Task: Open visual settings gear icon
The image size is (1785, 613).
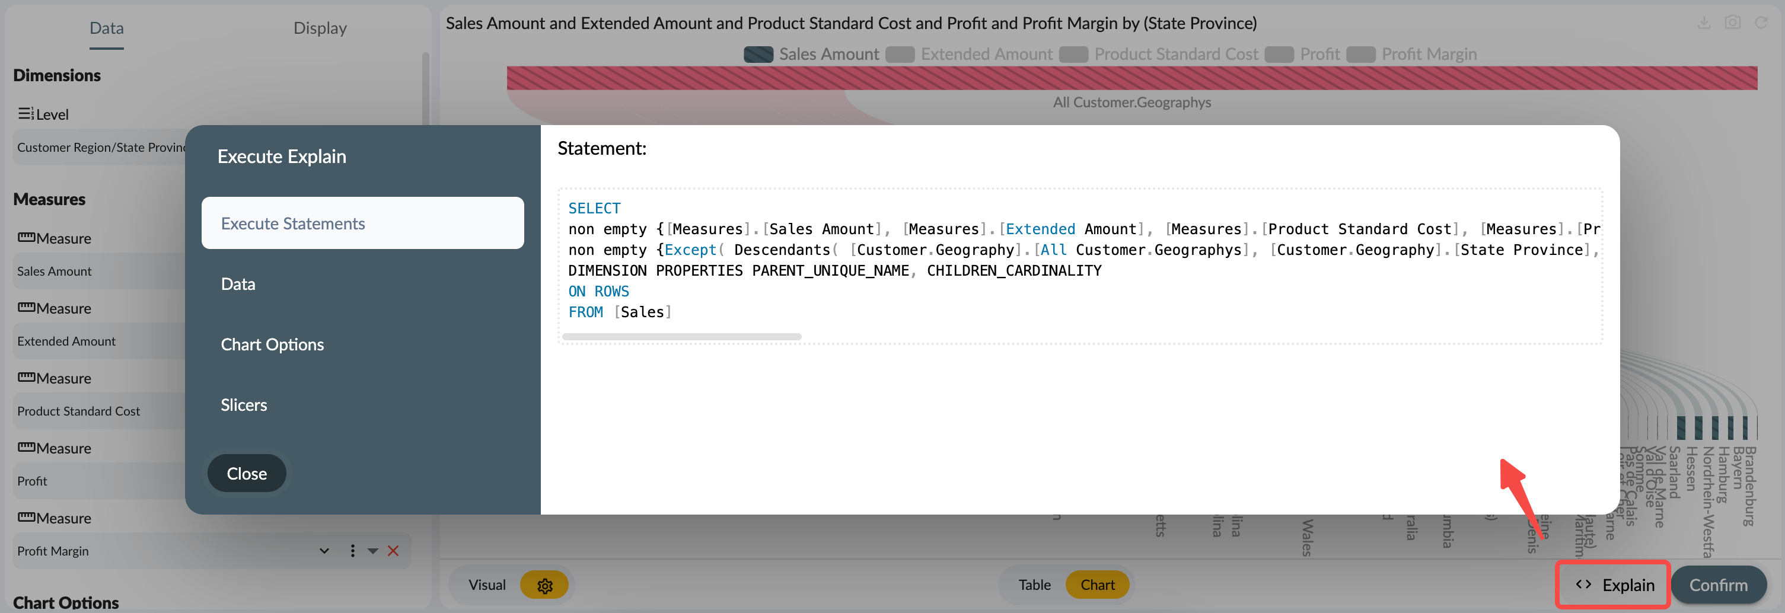Action: point(544,585)
